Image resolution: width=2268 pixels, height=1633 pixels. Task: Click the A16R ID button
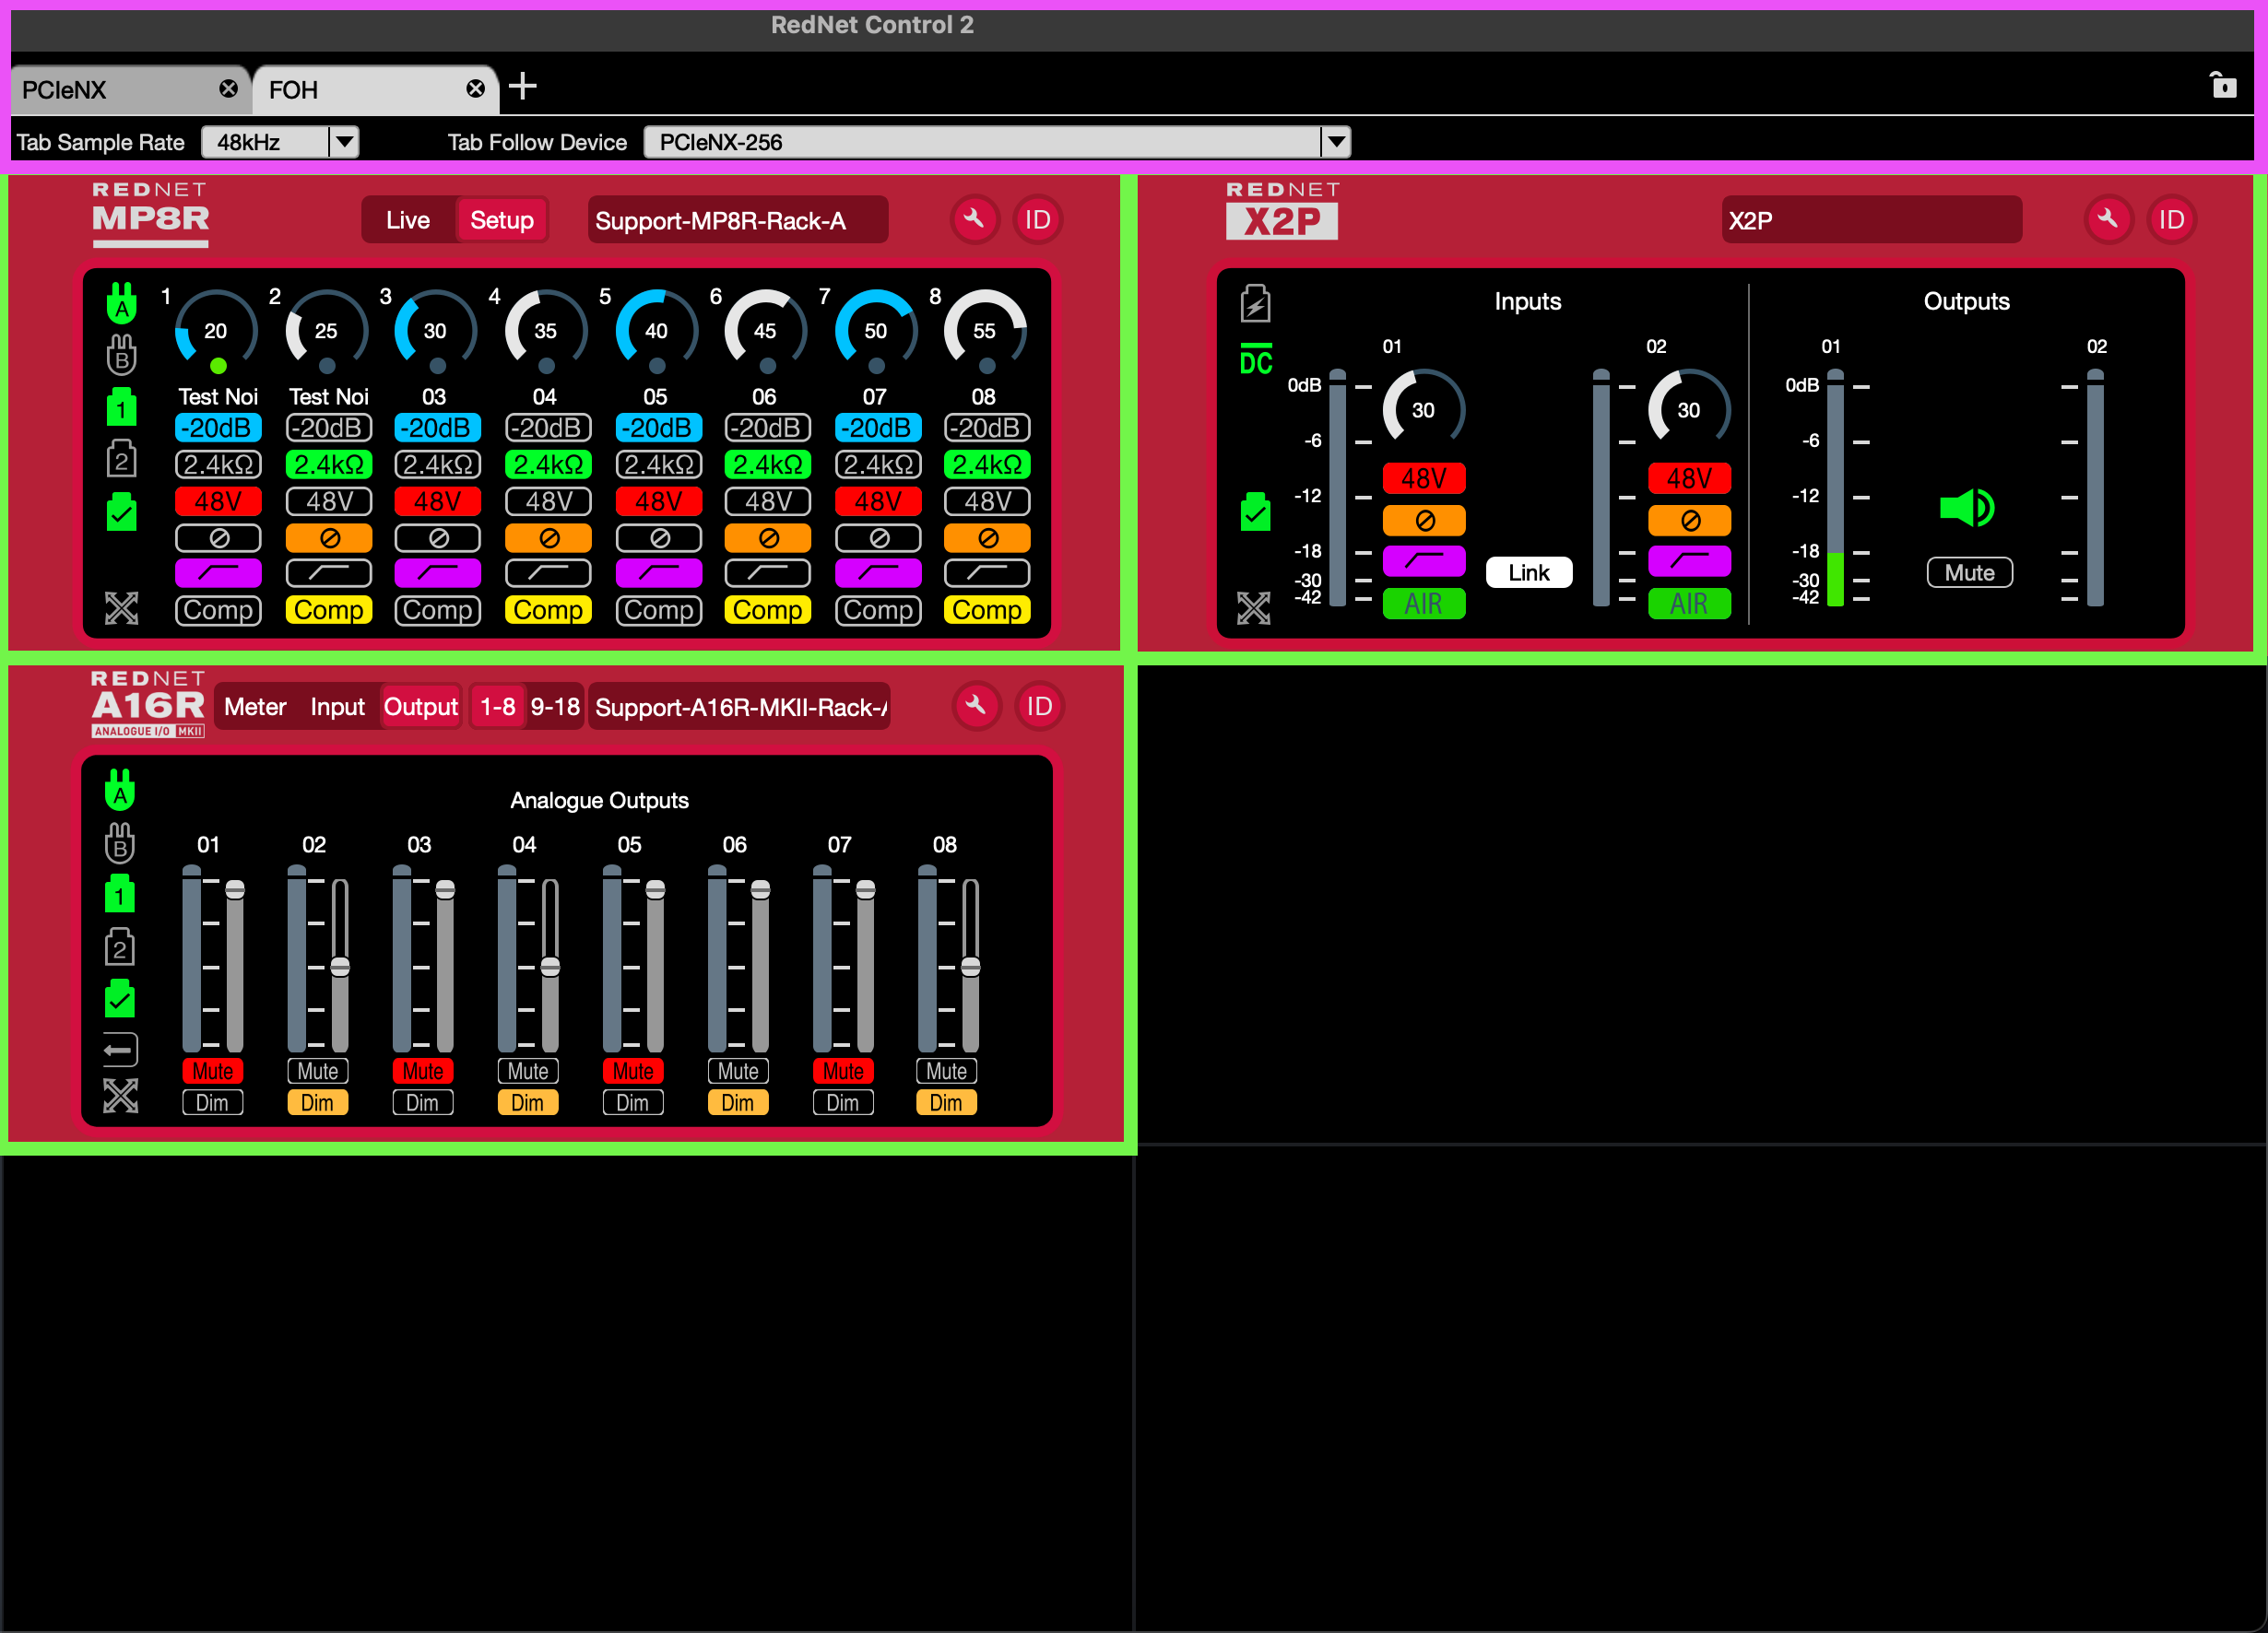pyautogui.click(x=1040, y=707)
